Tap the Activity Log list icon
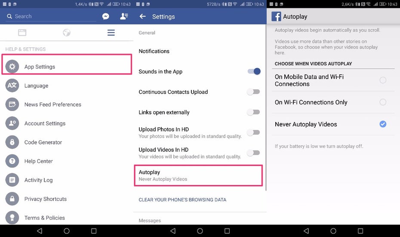Screen dimensions: 400x237 click(x=12, y=180)
